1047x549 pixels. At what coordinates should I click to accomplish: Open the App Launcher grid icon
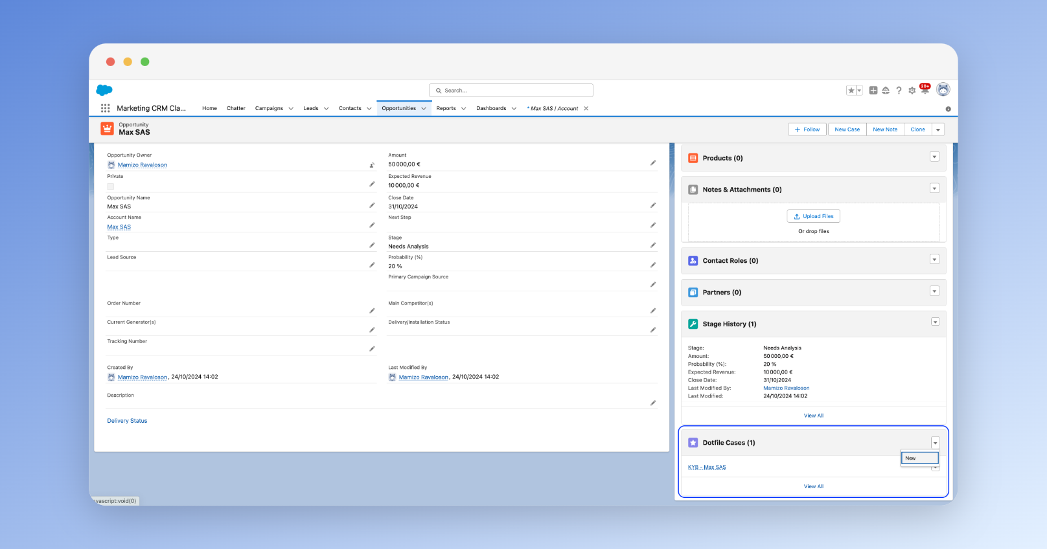click(105, 108)
